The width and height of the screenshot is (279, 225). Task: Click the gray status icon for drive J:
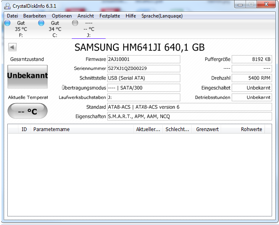pyautogui.click(x=75, y=23)
